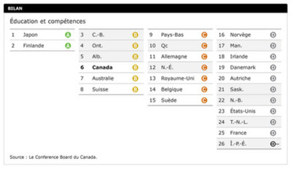
Task: Select the C.-B. entry ranked third
Action: coord(111,35)
